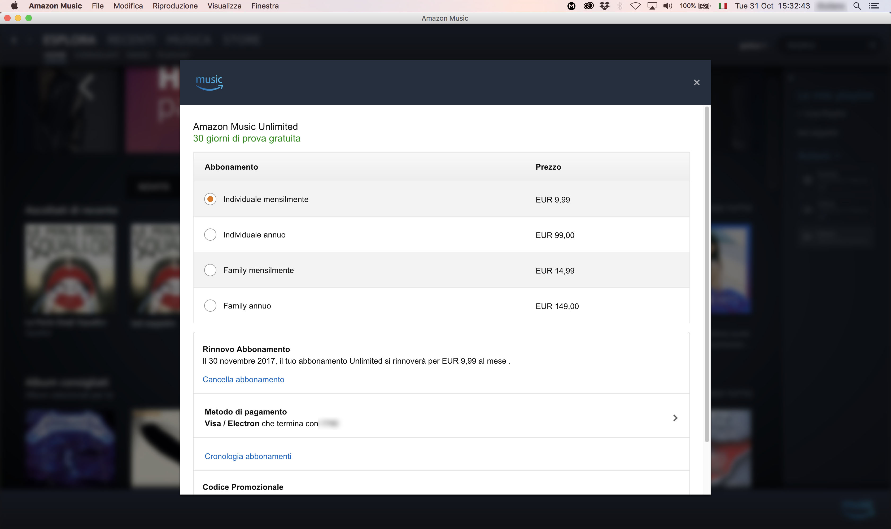Click Cancella abbonamento link
Viewport: 891px width, 529px height.
click(243, 379)
